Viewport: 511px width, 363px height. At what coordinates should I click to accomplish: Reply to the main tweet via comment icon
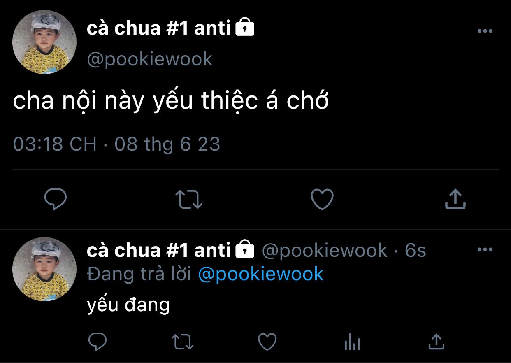pos(56,199)
